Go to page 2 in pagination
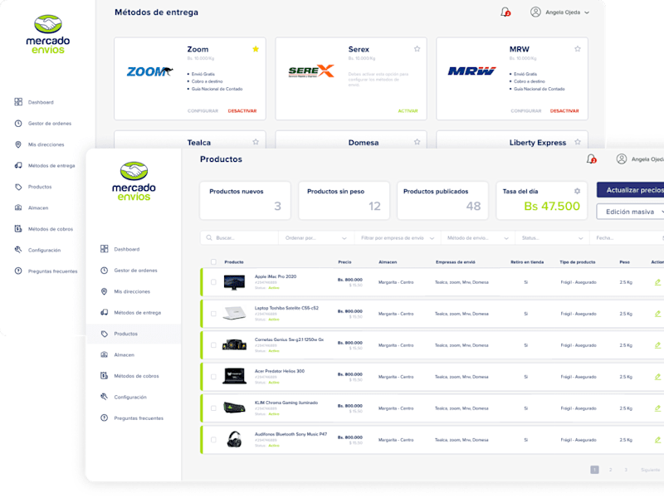 (x=610, y=470)
